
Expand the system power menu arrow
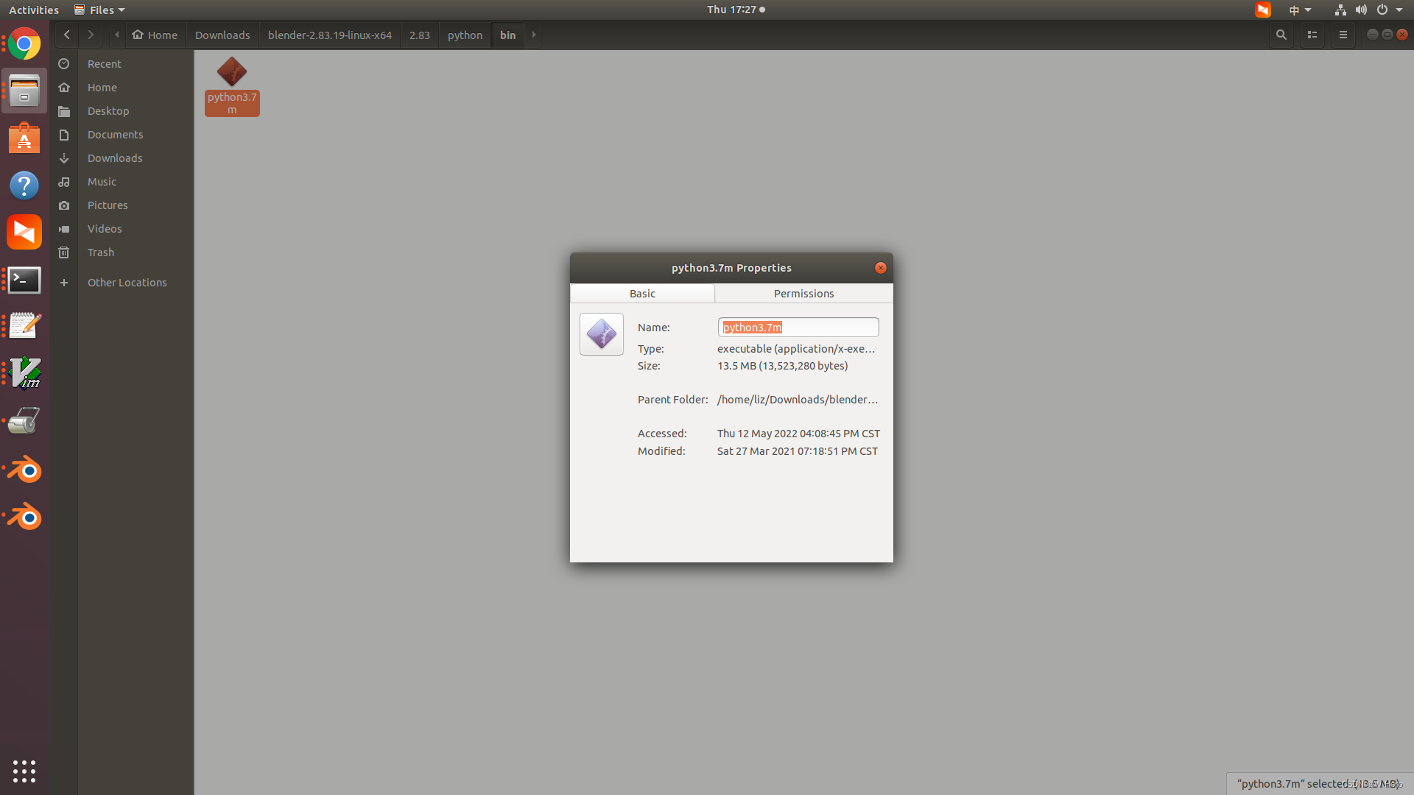click(x=1399, y=10)
